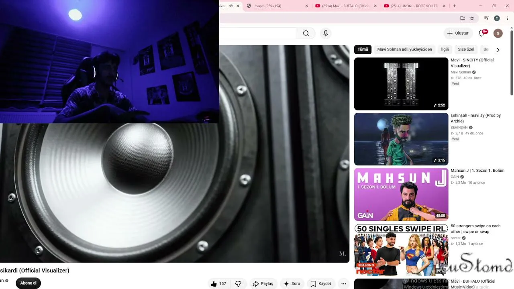514x289 pixels.
Task: Select the Mavi Solman adlı yükleyiciden chip
Action: pyautogui.click(x=404, y=49)
